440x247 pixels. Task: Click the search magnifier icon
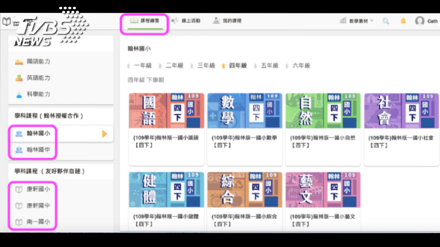click(386, 21)
